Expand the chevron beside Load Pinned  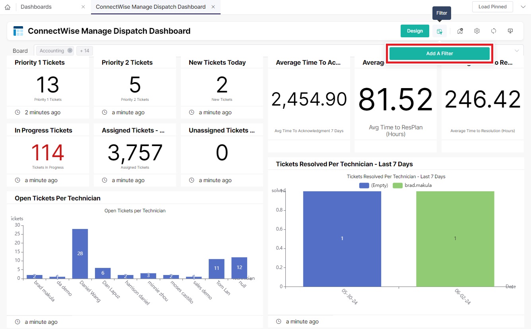[x=523, y=7]
